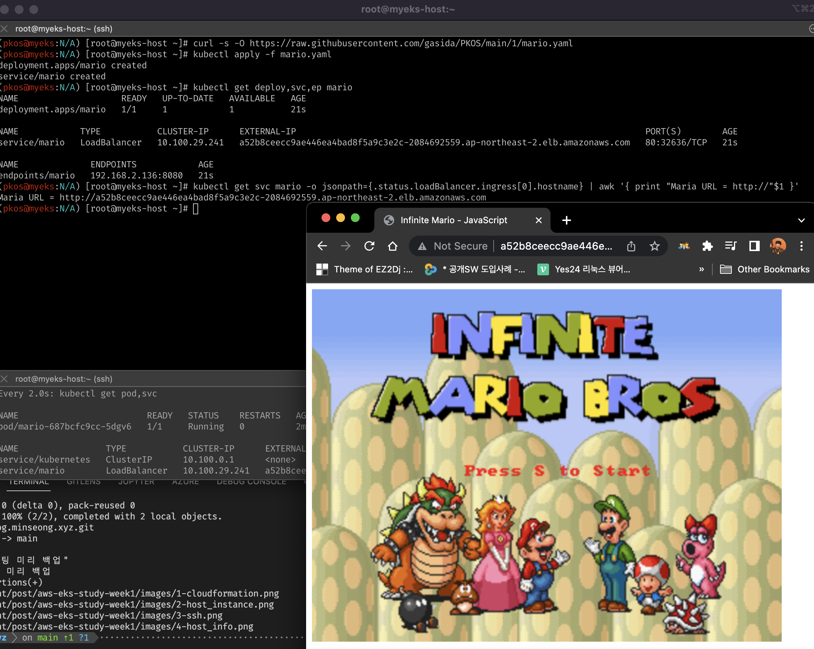The image size is (814, 649).
Task: Bookmark this page with star icon
Action: point(655,246)
